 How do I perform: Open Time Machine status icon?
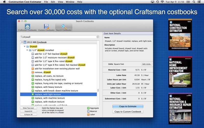point(157,2)
